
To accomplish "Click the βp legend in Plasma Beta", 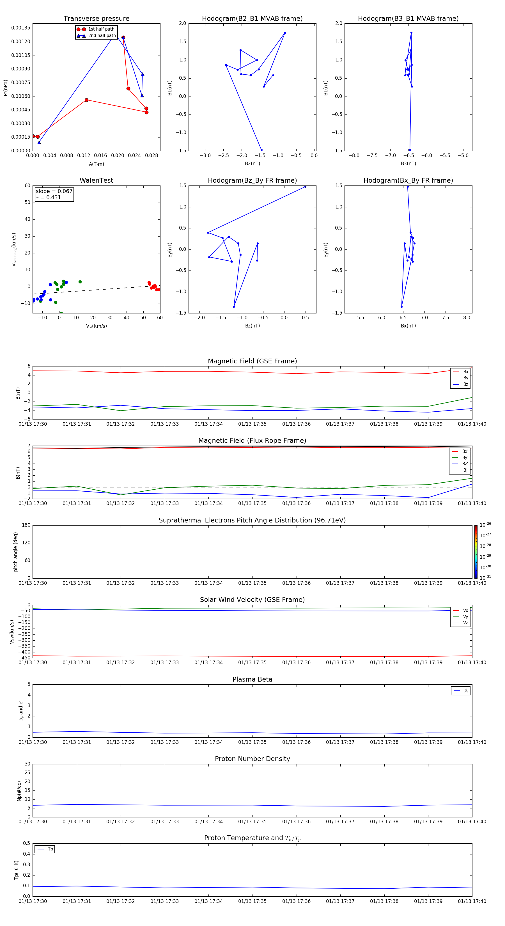I will click(x=461, y=691).
